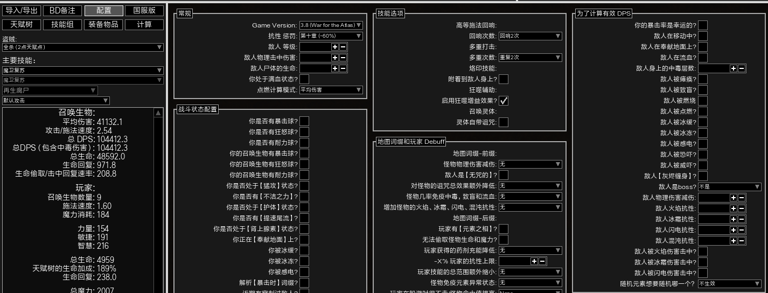This screenshot has width=768, height=293.
Task: Click plus for 敌人身上的中毒层数
Action: coord(734,68)
